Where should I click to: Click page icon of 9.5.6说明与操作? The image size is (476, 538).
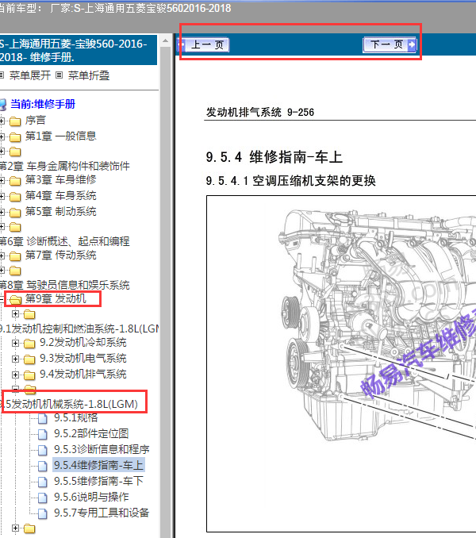43,498
